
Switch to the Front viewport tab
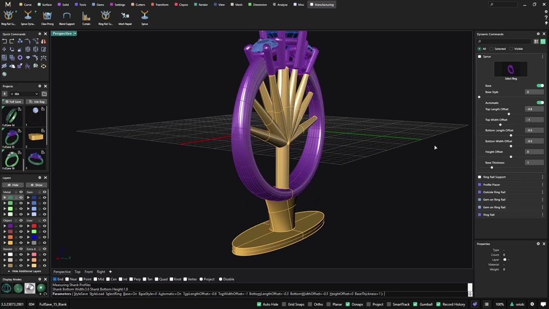pyautogui.click(x=88, y=272)
